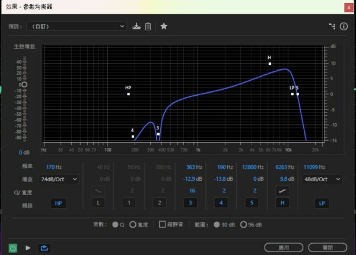Toggle the effect power state button
Viewport: 356px width, 255px height.
tap(12, 247)
